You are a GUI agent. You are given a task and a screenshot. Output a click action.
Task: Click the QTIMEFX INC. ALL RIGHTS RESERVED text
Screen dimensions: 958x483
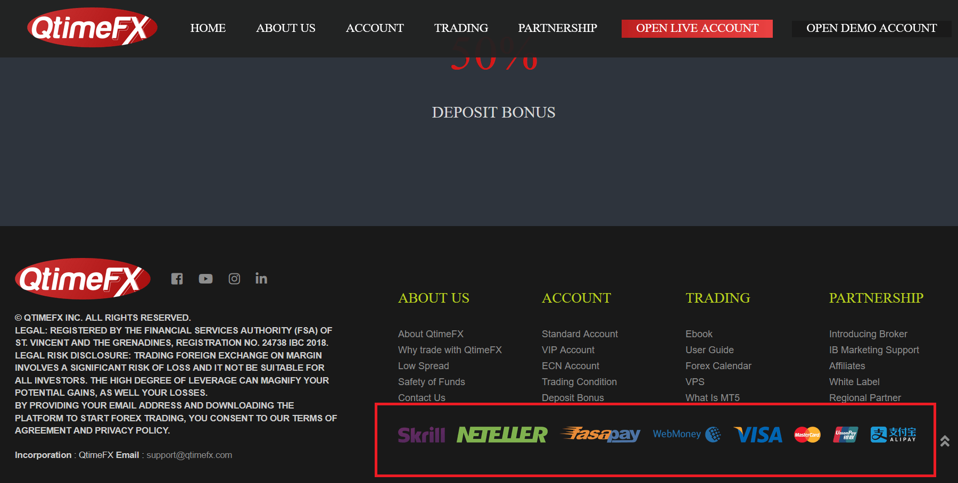tap(103, 318)
